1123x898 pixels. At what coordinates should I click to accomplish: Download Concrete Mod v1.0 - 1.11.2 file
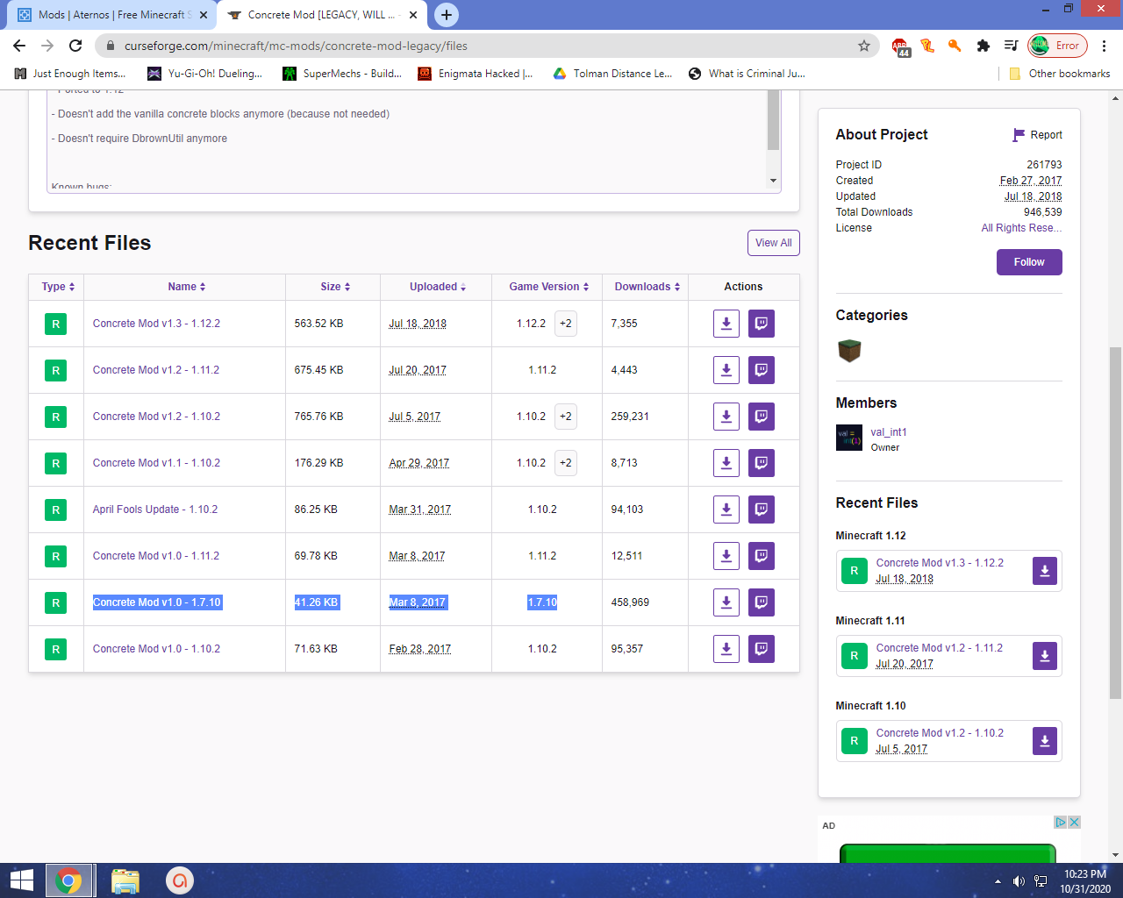coord(726,556)
